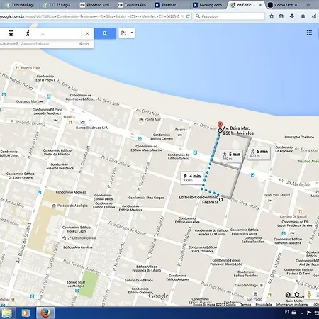Select the transit travel mode icon
The width and height of the screenshot is (319, 319).
[11, 33]
